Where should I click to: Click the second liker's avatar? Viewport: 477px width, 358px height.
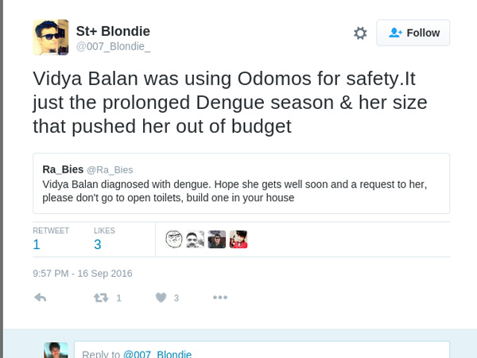click(196, 239)
